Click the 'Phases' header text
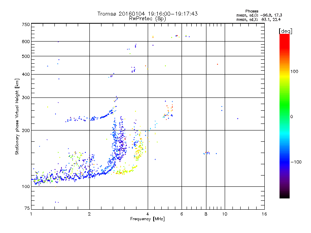This screenshot has height=233, width=311. 252,11
